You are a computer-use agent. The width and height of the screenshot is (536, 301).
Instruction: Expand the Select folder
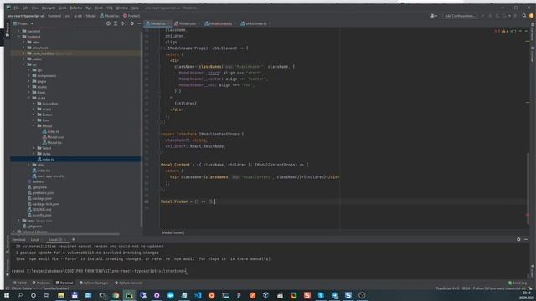click(x=34, y=148)
